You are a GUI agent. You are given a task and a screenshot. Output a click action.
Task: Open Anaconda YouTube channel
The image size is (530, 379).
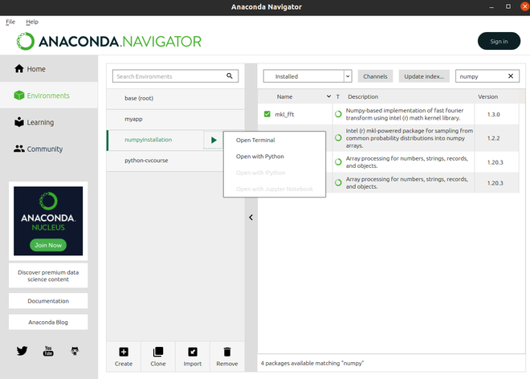pyautogui.click(x=48, y=351)
